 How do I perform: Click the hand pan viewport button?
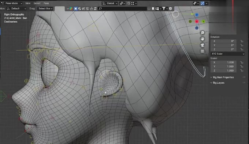tap(202, 39)
